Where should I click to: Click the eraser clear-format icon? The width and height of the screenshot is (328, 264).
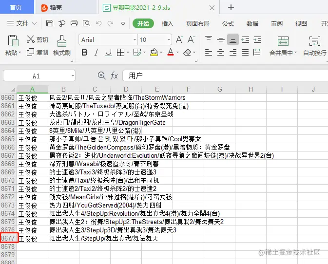point(187,52)
